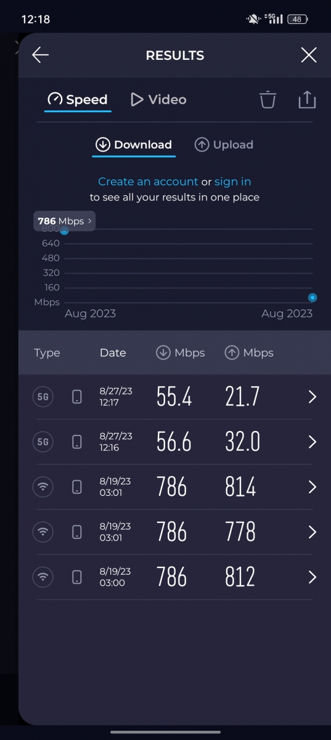
Task: Tap the download arrow icon in table header
Action: 163,353
